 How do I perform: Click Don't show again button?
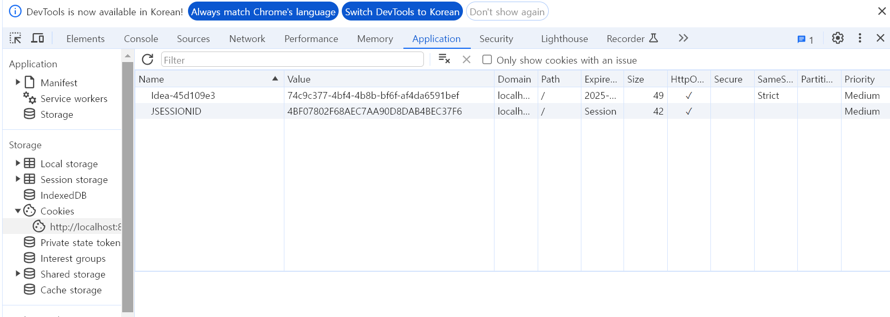507,12
